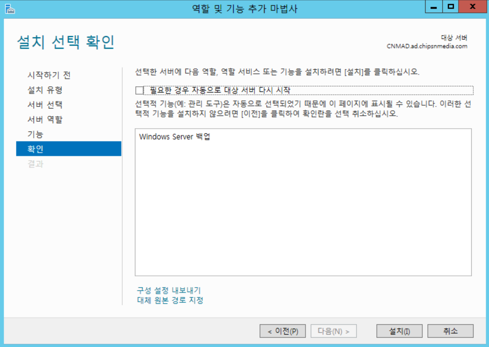Click the 설치 선택 확인 page heading

click(x=66, y=42)
